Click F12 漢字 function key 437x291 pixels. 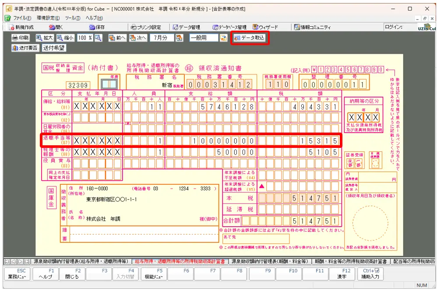click(x=342, y=274)
